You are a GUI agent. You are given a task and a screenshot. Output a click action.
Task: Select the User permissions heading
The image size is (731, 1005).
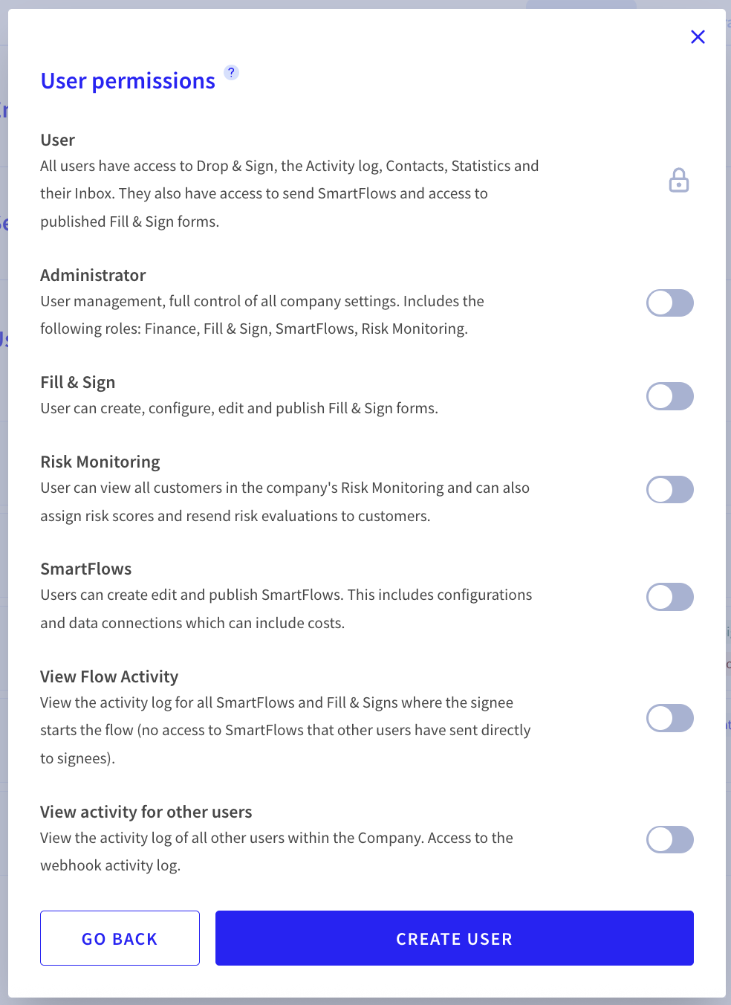click(x=128, y=81)
